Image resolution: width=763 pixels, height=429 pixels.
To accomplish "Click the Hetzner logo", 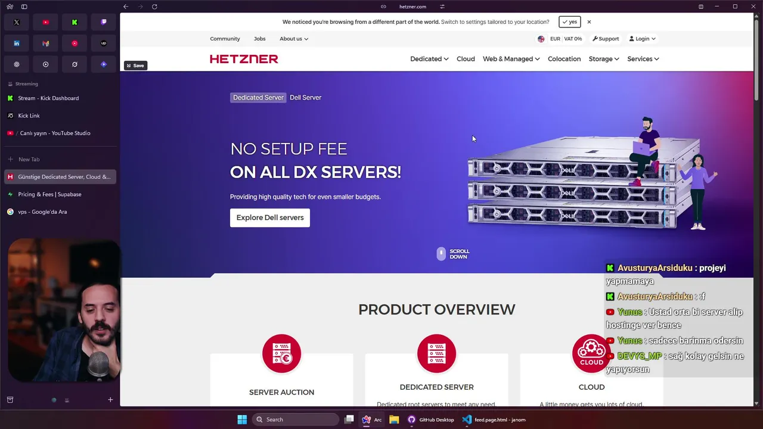I will (244, 59).
